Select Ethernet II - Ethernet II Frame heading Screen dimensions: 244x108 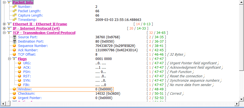40,24
